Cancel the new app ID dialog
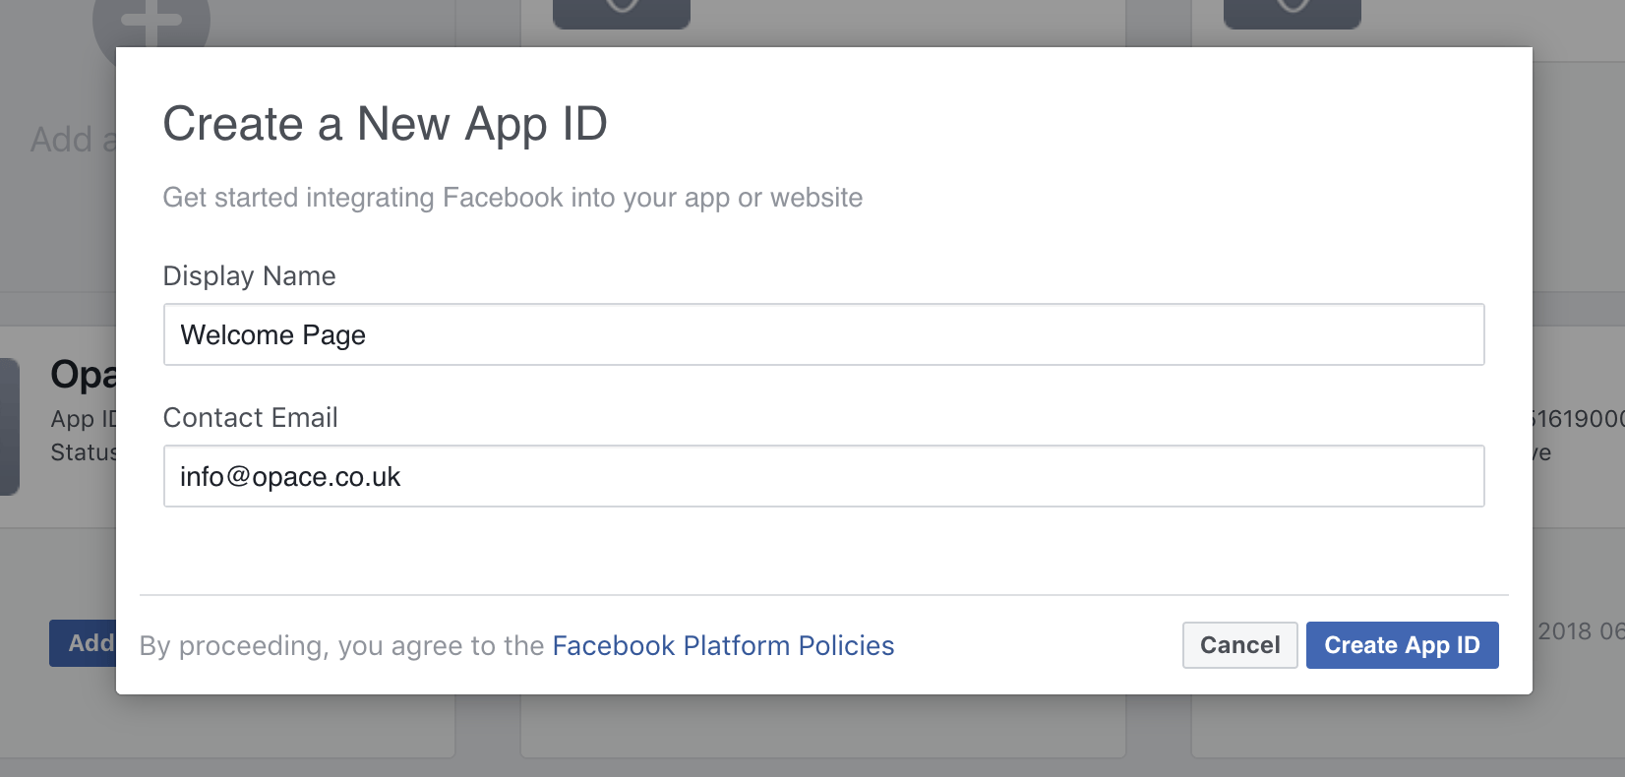Screen dimensions: 1625x777 point(1239,645)
